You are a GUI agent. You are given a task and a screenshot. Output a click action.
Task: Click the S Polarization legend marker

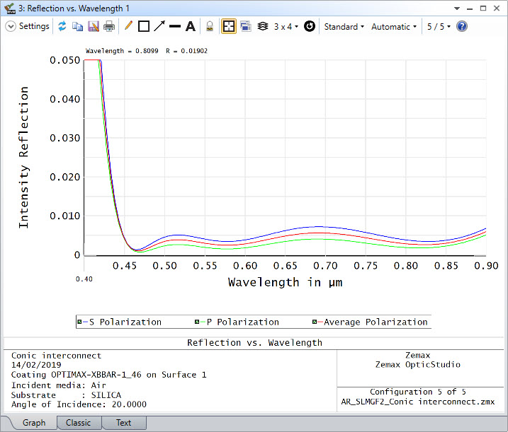click(79, 322)
